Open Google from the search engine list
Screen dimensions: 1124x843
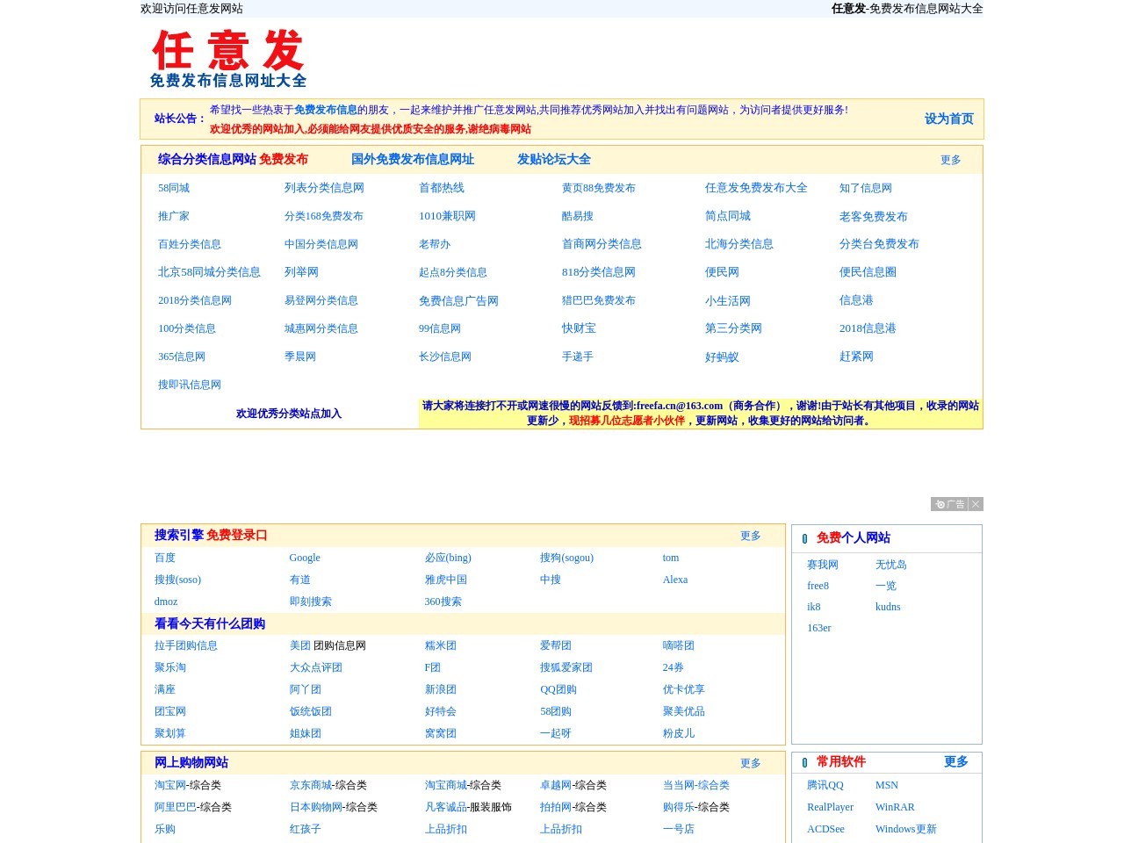305,558
